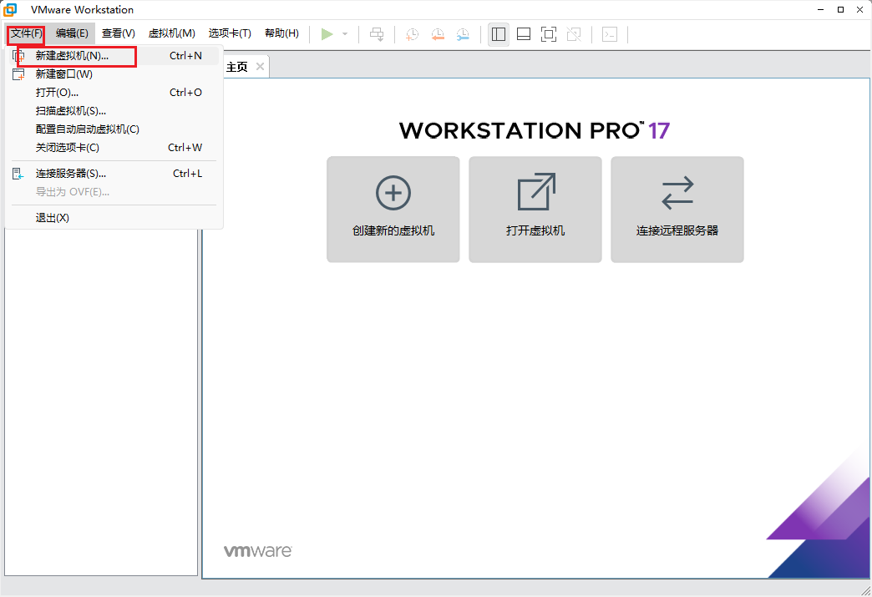Viewport: 872px width, 597px height.
Task: Toggle the library sidebar view icon
Action: coord(499,34)
